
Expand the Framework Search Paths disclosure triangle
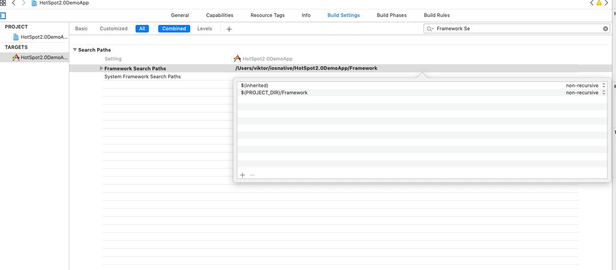tap(101, 69)
